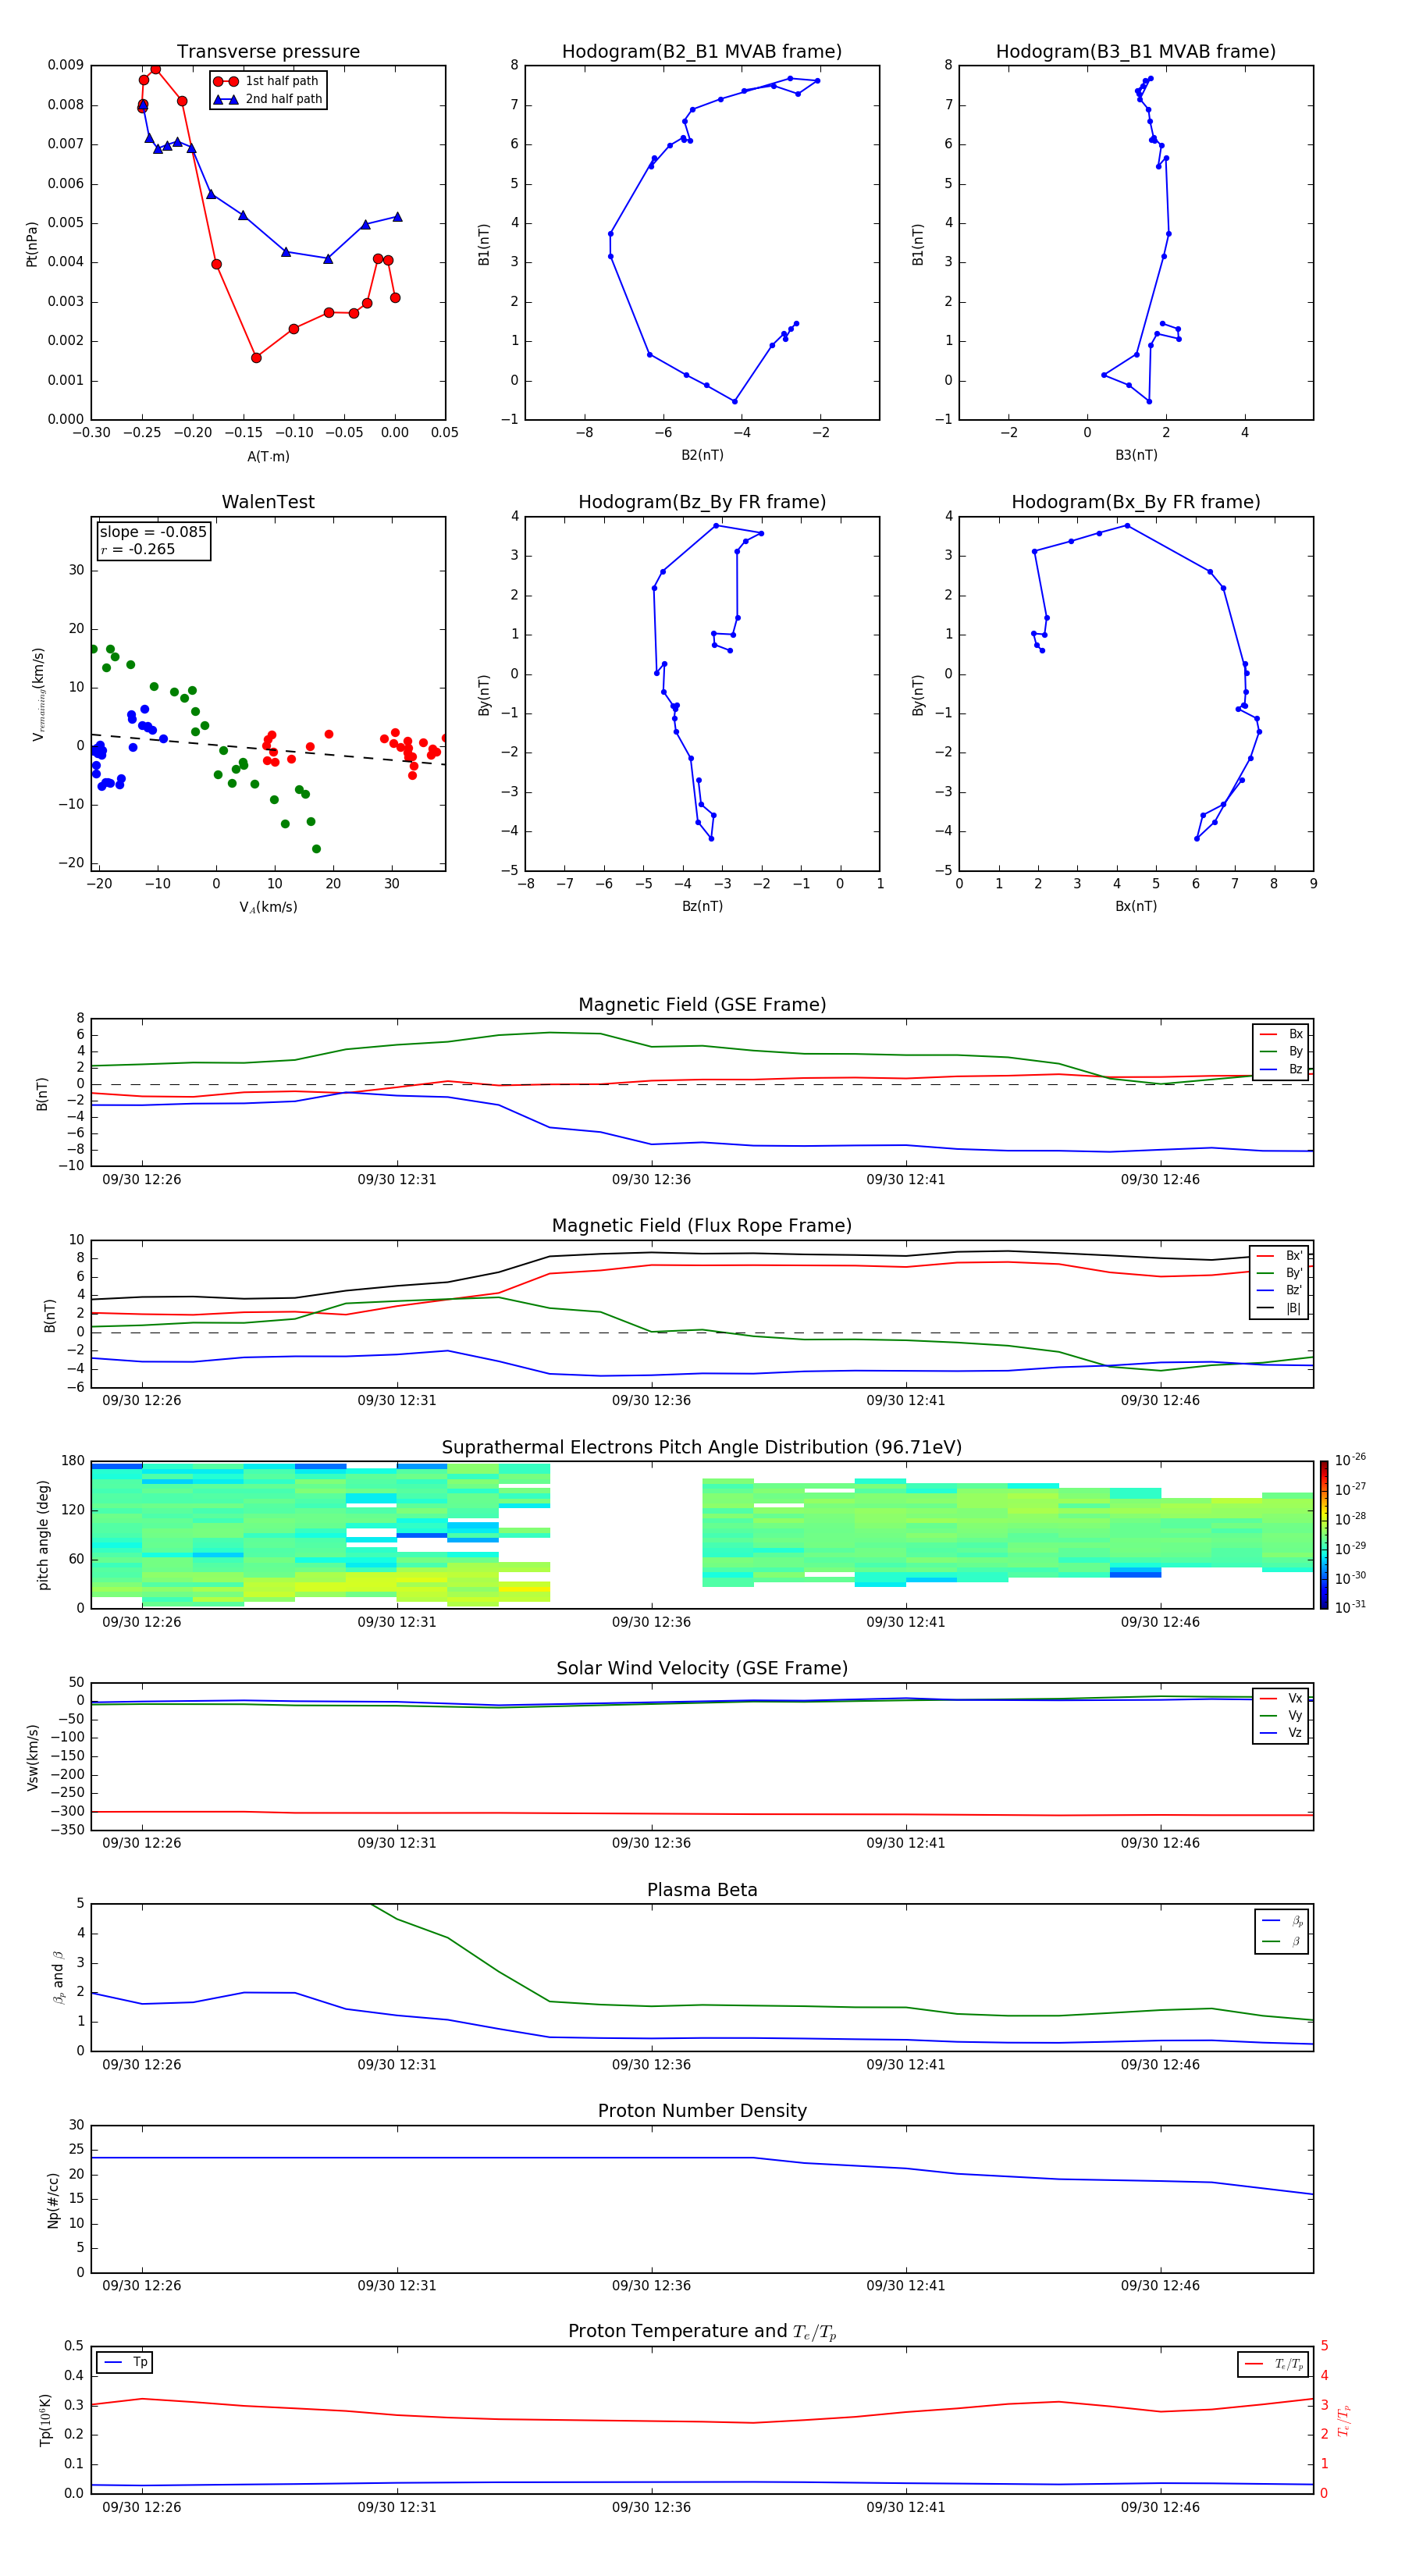Select '2nd half path' legend entry

tap(268, 99)
